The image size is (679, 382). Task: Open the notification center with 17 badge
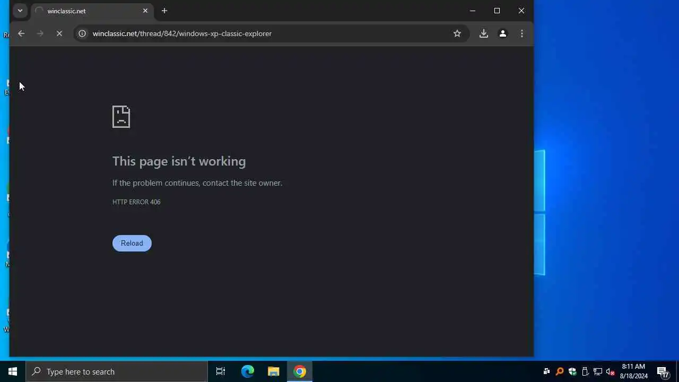click(663, 371)
